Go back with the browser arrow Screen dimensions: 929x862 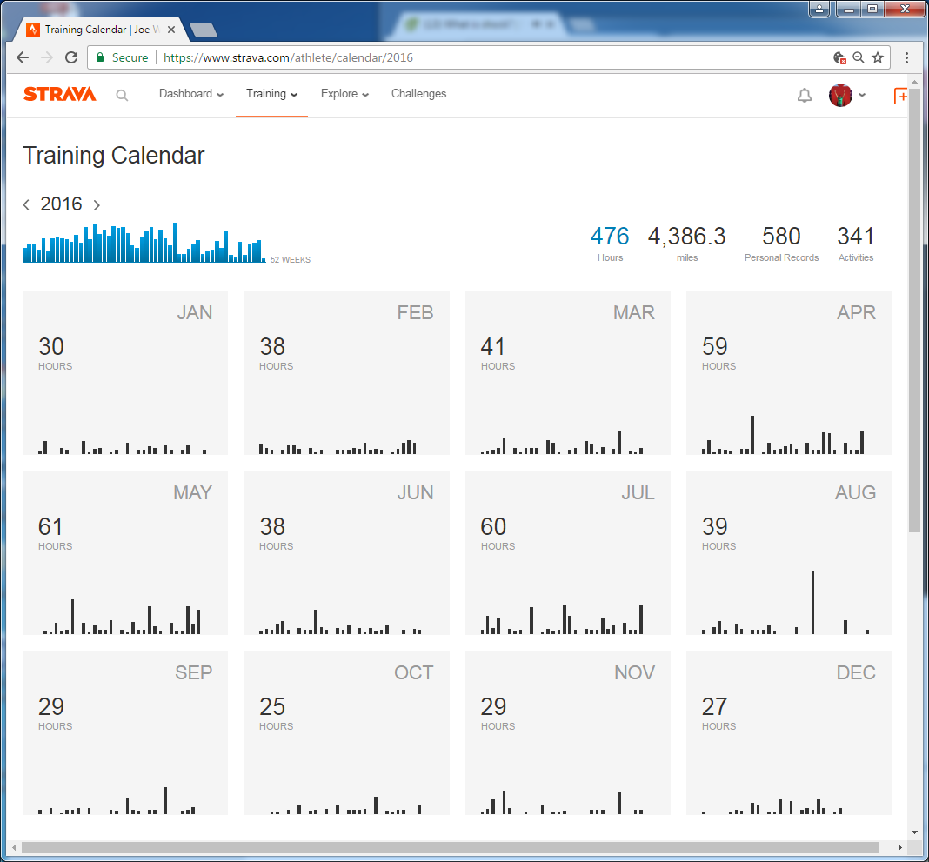coord(23,57)
